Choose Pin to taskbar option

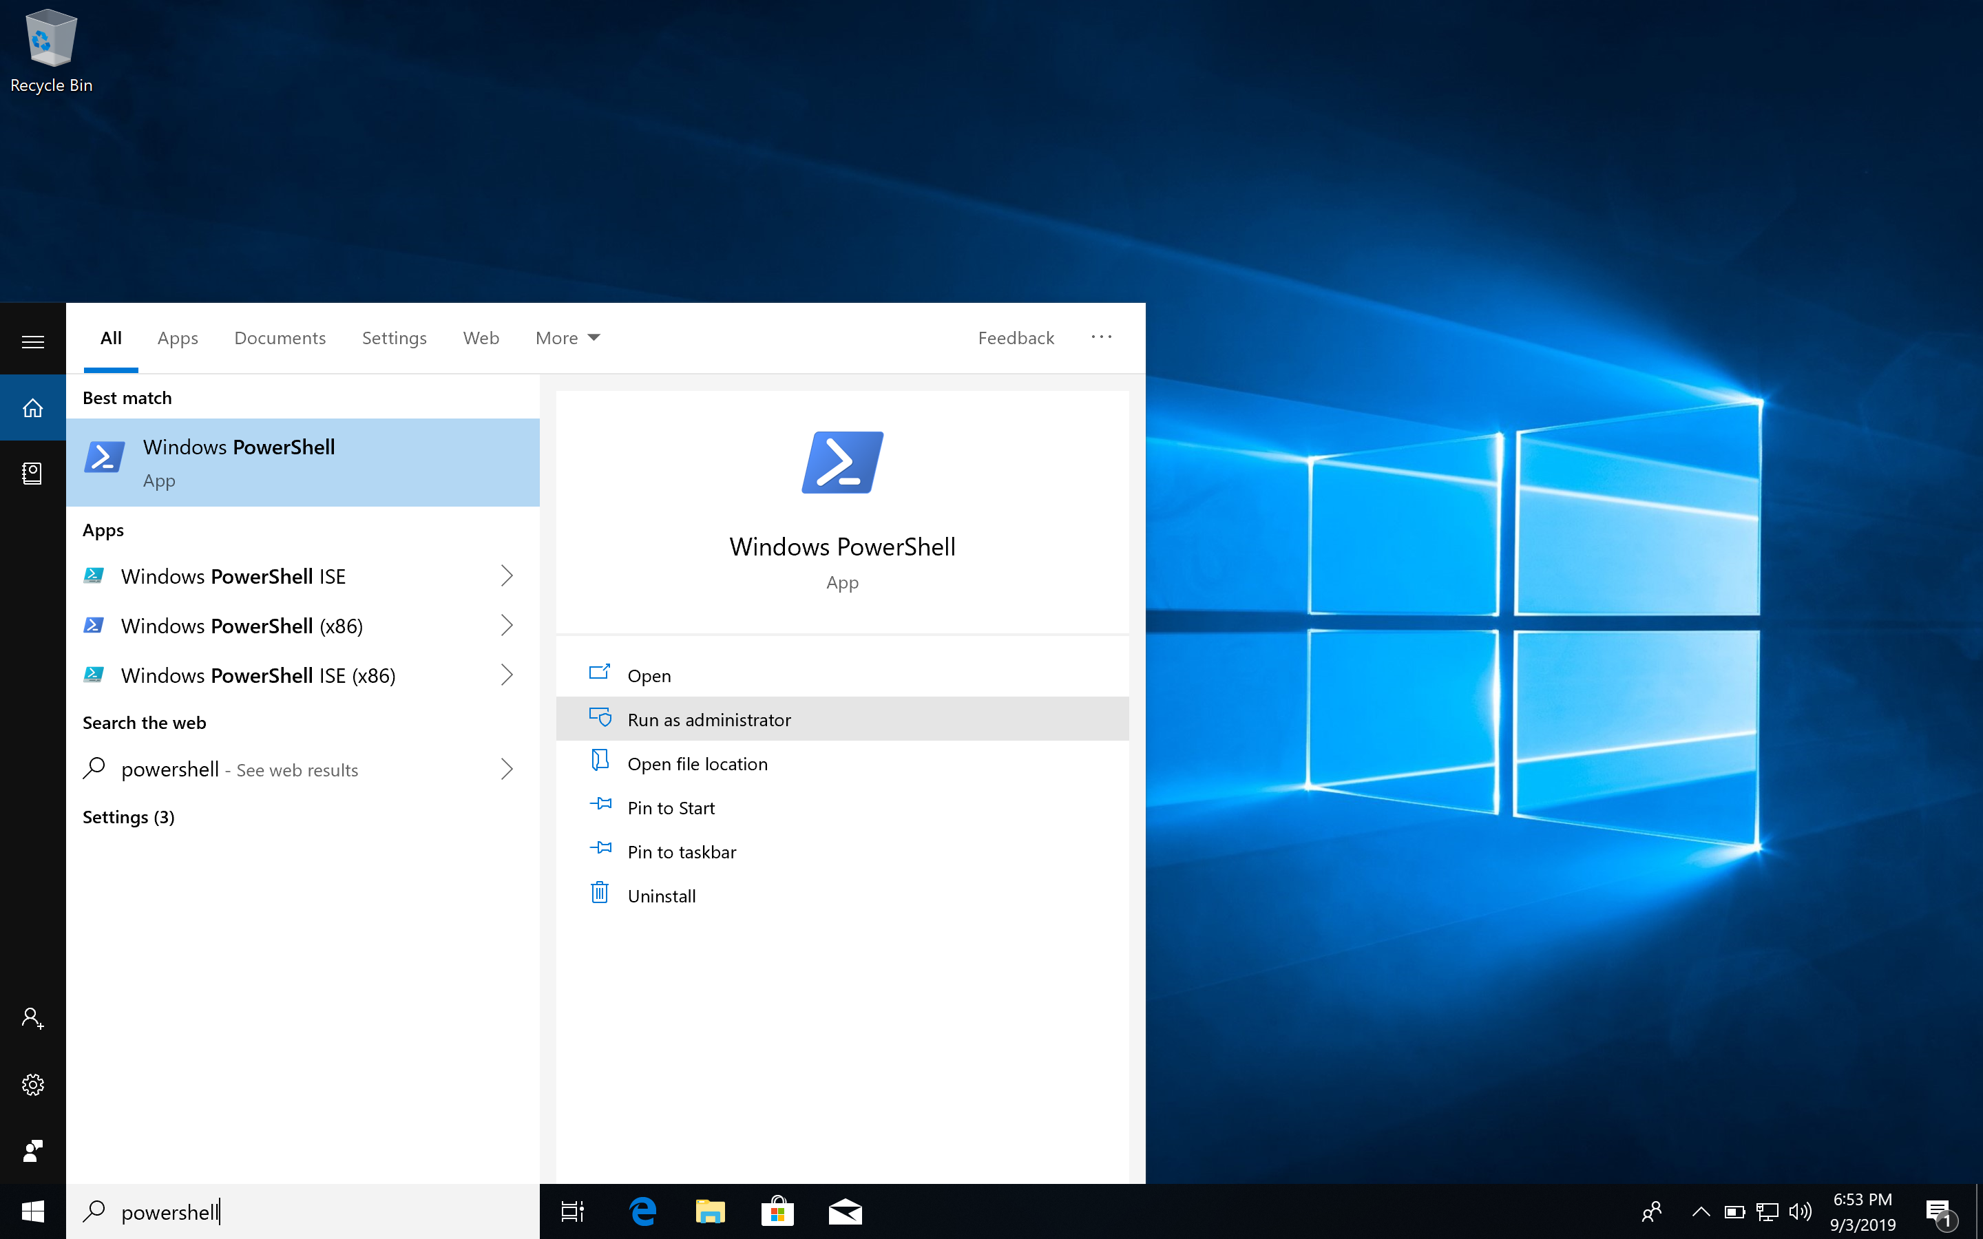coord(681,852)
